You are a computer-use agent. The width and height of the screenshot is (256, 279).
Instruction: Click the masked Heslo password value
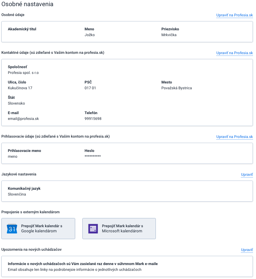coord(93,156)
